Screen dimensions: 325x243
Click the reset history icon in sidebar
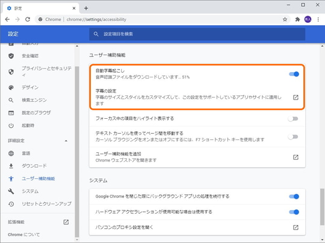click(11, 204)
